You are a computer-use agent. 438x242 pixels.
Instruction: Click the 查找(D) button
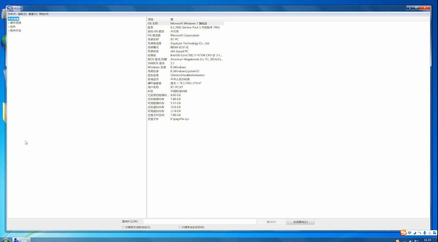[271, 222]
